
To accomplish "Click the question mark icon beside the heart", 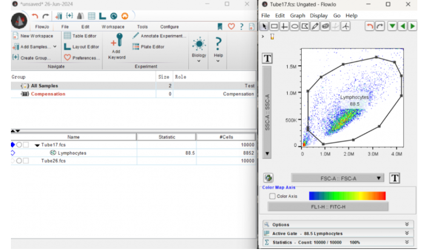I will click(x=242, y=27).
